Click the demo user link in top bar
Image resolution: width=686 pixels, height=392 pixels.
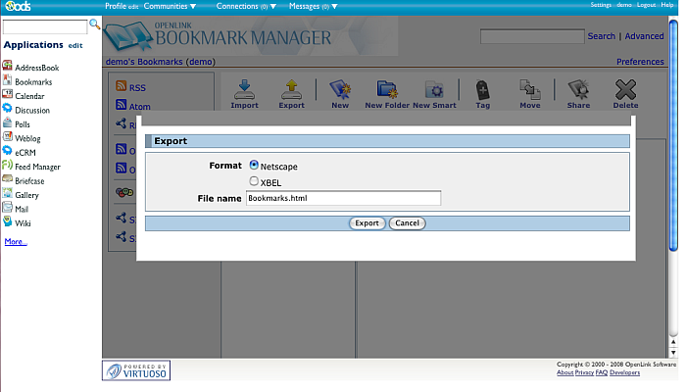(x=624, y=5)
